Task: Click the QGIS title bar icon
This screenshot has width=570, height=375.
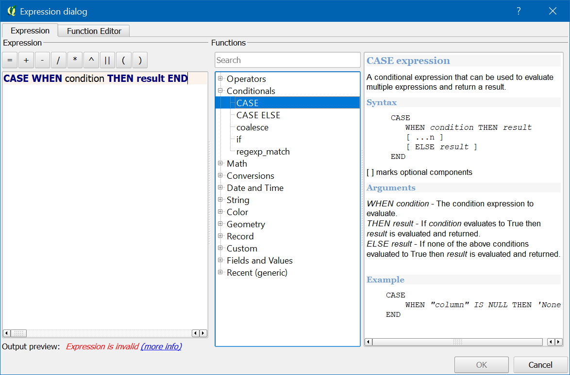Action: [x=11, y=11]
